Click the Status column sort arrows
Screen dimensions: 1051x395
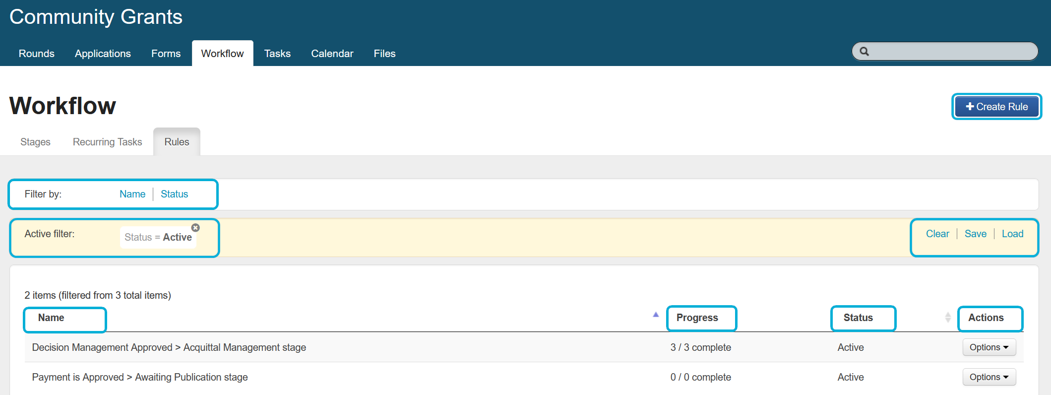(x=947, y=318)
